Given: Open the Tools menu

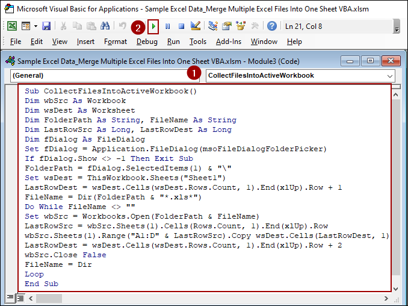Looking at the screenshot, I should tap(198, 42).
